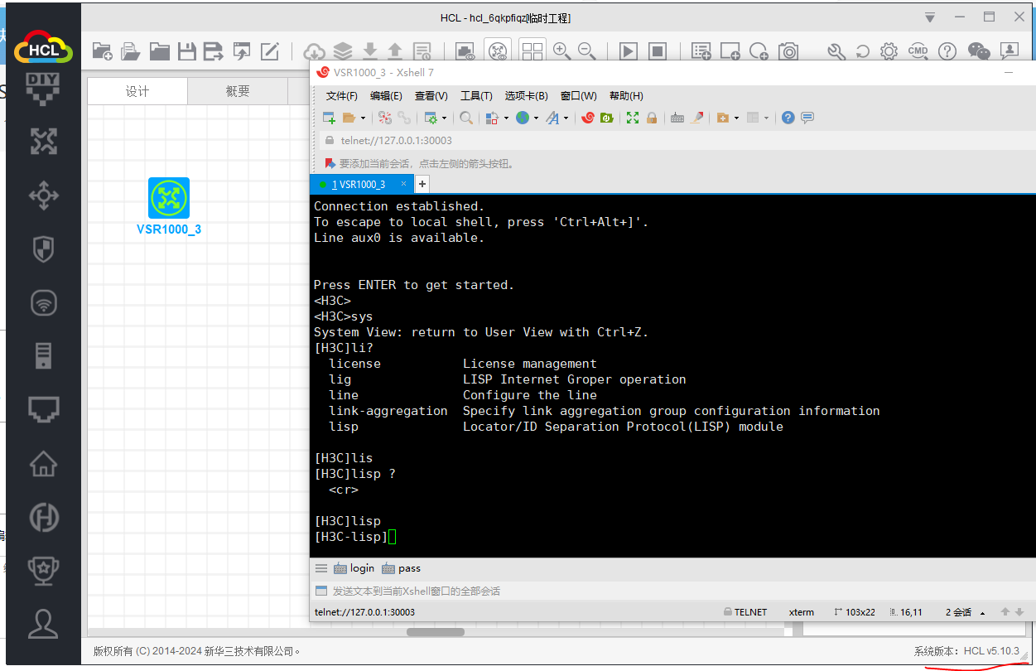This screenshot has width=1036, height=671.
Task: Expand the sessions count arrow in status bar
Action: [982, 613]
